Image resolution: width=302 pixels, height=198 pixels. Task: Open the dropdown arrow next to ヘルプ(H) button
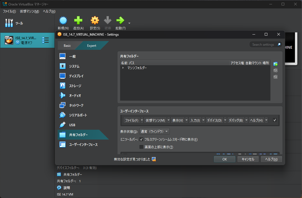266,120
